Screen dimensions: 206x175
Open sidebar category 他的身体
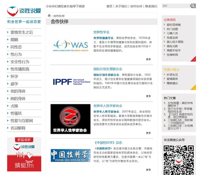pyautogui.click(x=18, y=91)
